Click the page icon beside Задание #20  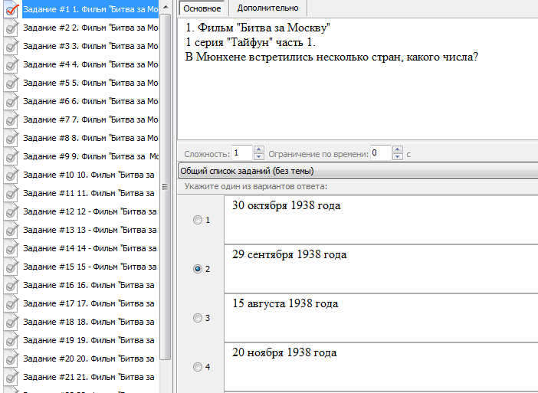(11, 359)
